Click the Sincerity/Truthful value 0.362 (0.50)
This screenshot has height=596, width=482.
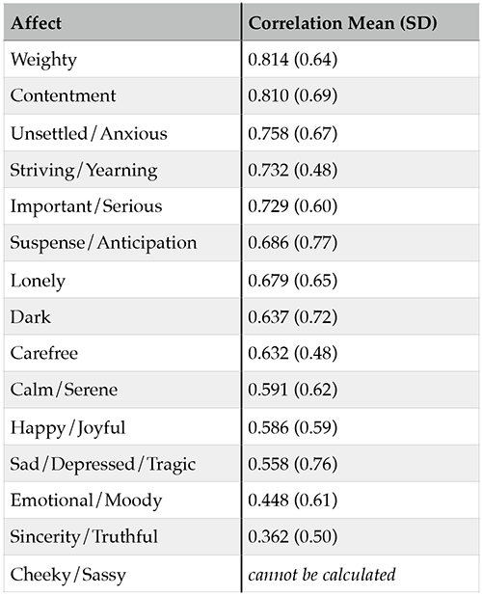coord(292,536)
